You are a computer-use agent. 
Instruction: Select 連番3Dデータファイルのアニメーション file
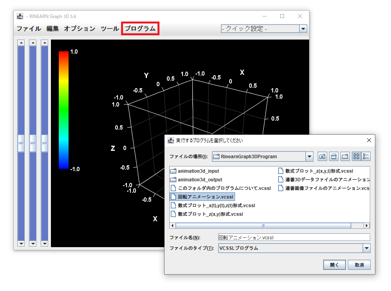point(324,179)
